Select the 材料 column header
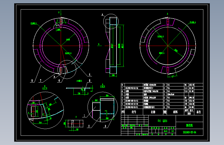Screen dimensions: 224x145 pos(175,112)
